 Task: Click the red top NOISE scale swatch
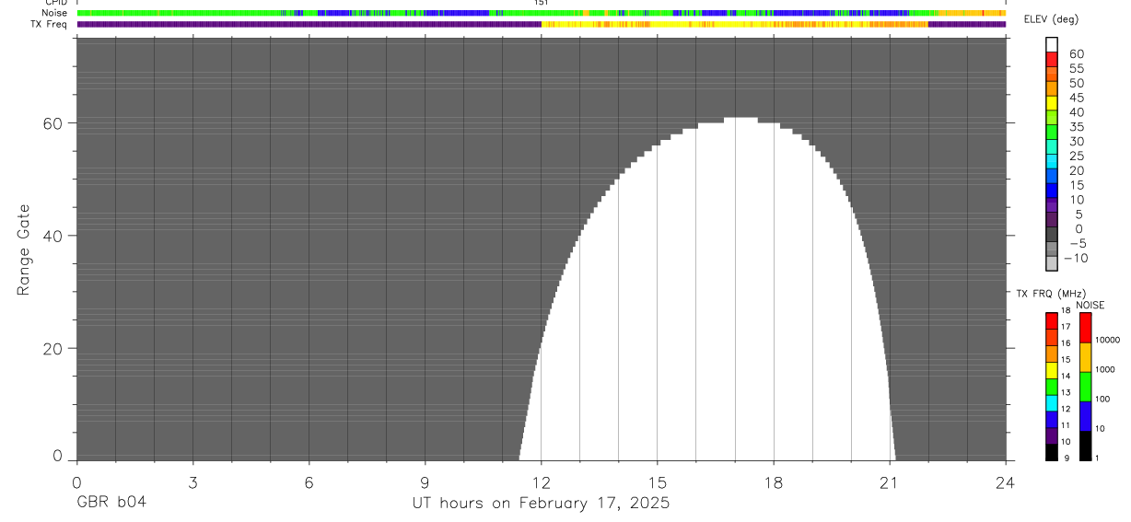(1086, 328)
